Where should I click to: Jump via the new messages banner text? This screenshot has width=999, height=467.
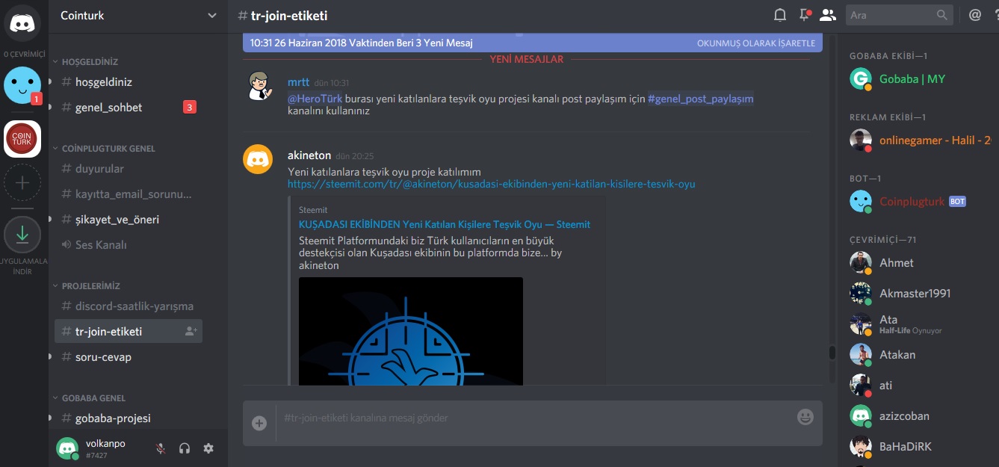(362, 43)
